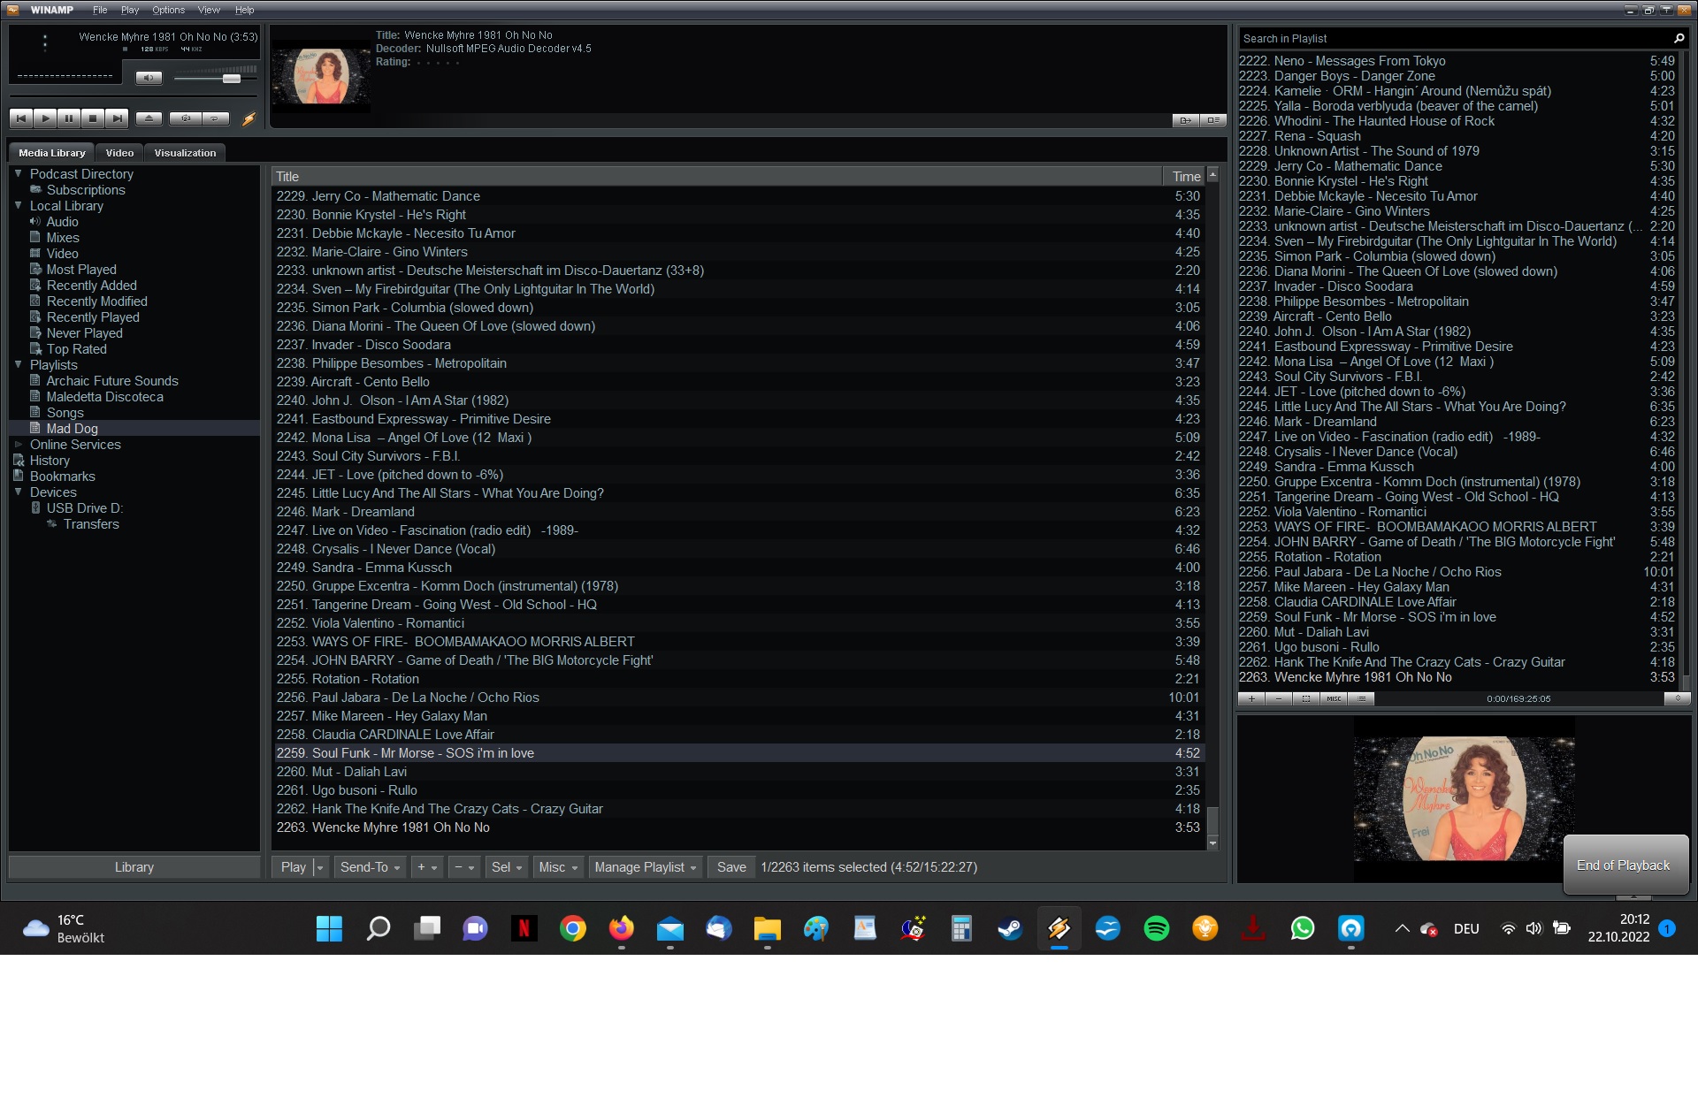Open the Options menu
The height and width of the screenshot is (1098, 1698).
[168, 11]
